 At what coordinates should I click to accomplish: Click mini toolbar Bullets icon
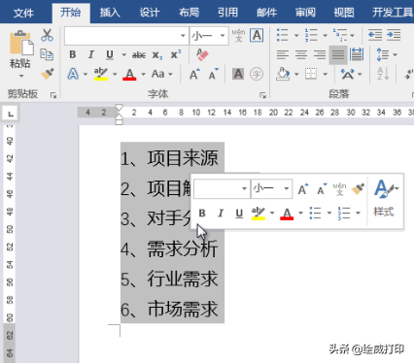pos(315,214)
